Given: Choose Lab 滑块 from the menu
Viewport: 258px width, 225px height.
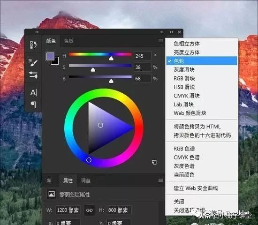Looking at the screenshot, I should click(x=202, y=105).
